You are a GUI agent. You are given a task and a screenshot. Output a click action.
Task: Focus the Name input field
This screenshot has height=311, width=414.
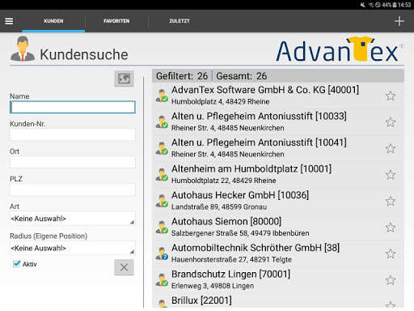(x=73, y=107)
